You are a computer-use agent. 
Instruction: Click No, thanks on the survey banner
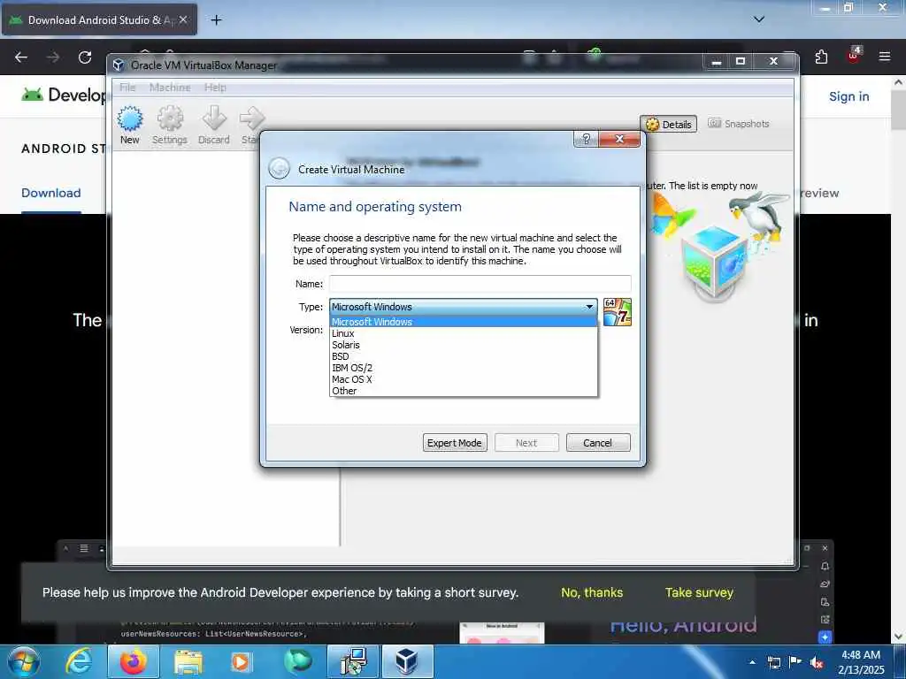coord(592,592)
